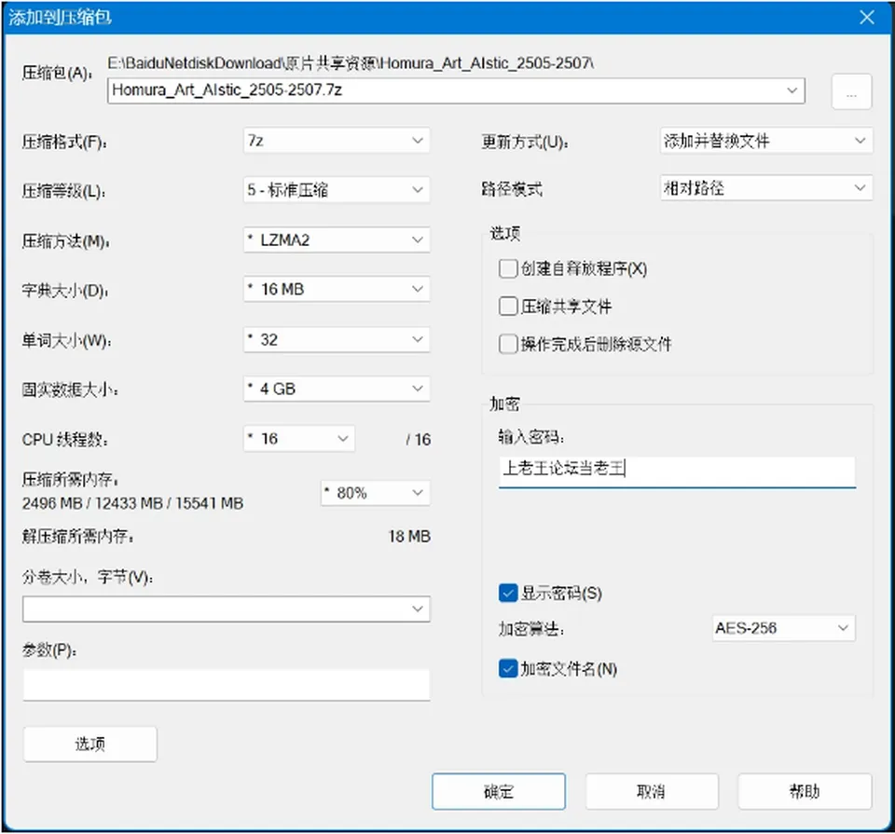The height and width of the screenshot is (834, 895).
Task: Open the CPU 线程数 dropdown
Action: 299,439
